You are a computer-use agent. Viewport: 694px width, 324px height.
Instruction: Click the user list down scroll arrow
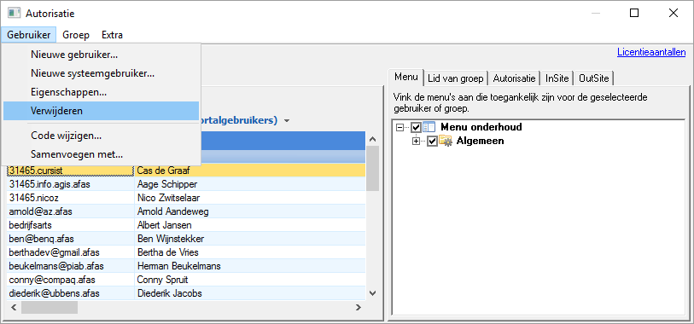tap(373, 293)
